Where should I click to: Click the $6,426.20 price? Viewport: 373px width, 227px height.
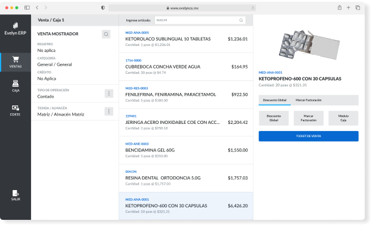[x=238, y=206]
